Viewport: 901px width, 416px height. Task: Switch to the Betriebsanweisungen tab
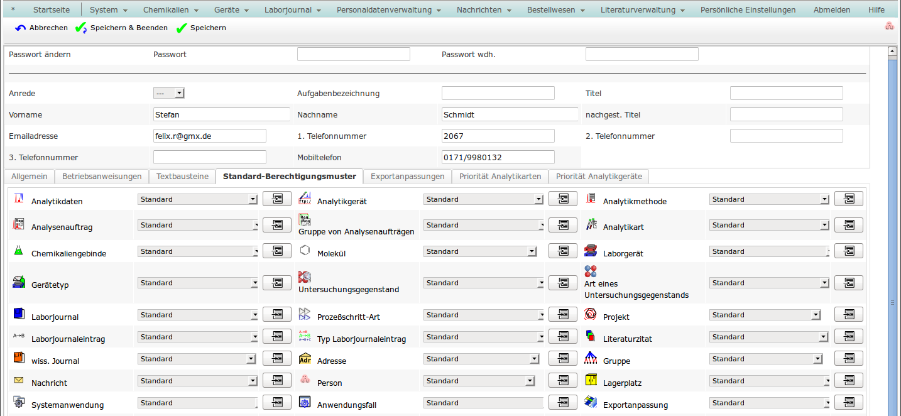pyautogui.click(x=102, y=177)
